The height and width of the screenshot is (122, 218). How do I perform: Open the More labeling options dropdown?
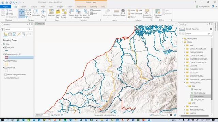click(132, 17)
